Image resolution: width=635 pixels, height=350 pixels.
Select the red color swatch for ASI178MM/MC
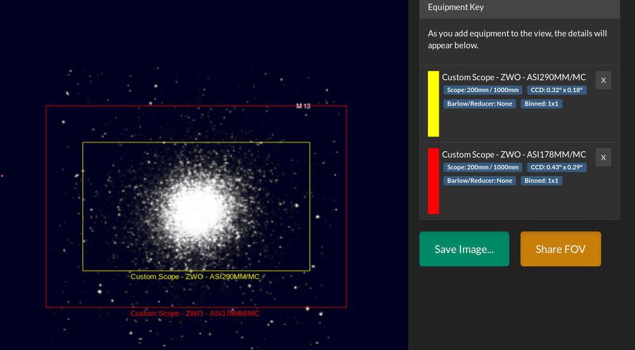433,181
